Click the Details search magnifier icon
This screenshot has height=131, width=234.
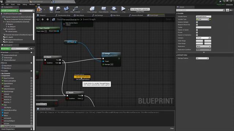tap(224, 10)
